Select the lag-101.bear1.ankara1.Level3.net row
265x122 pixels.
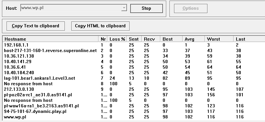[x=134, y=78]
